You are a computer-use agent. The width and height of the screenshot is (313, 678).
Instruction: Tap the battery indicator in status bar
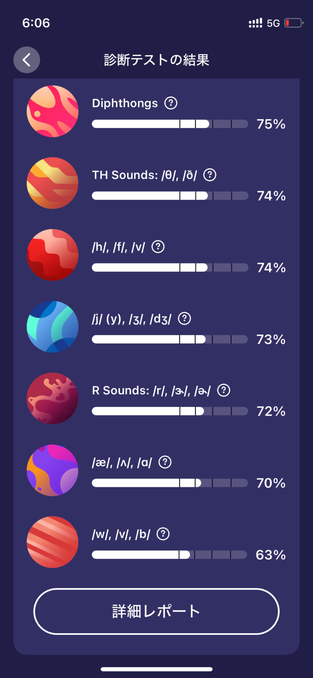294,23
